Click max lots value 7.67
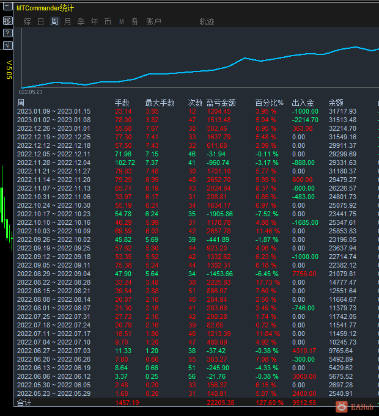Screen dimensions: 379x416 tap(152, 128)
